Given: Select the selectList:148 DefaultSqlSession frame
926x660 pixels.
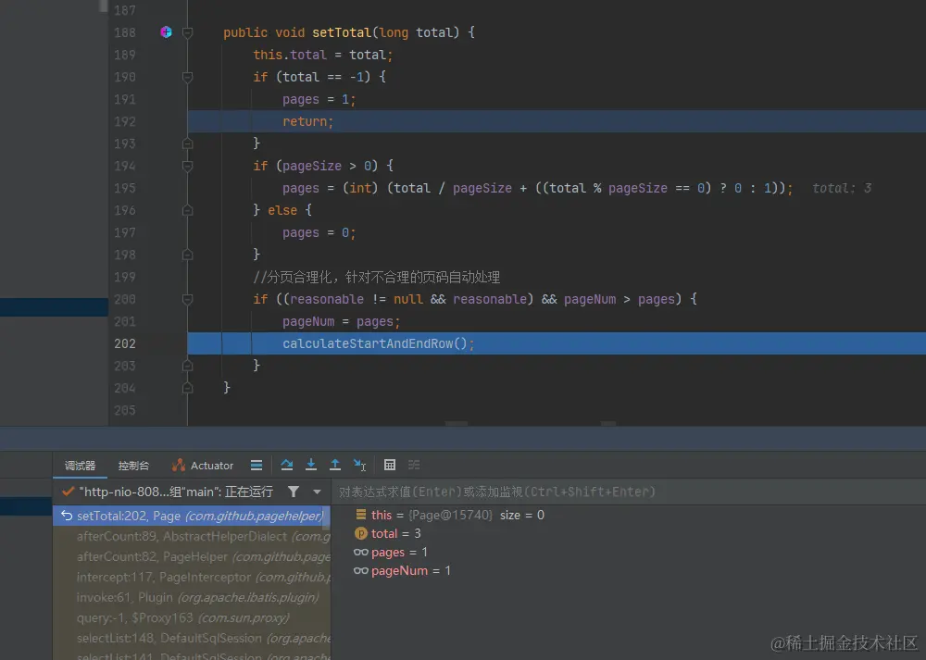Looking at the screenshot, I should click(x=192, y=638).
